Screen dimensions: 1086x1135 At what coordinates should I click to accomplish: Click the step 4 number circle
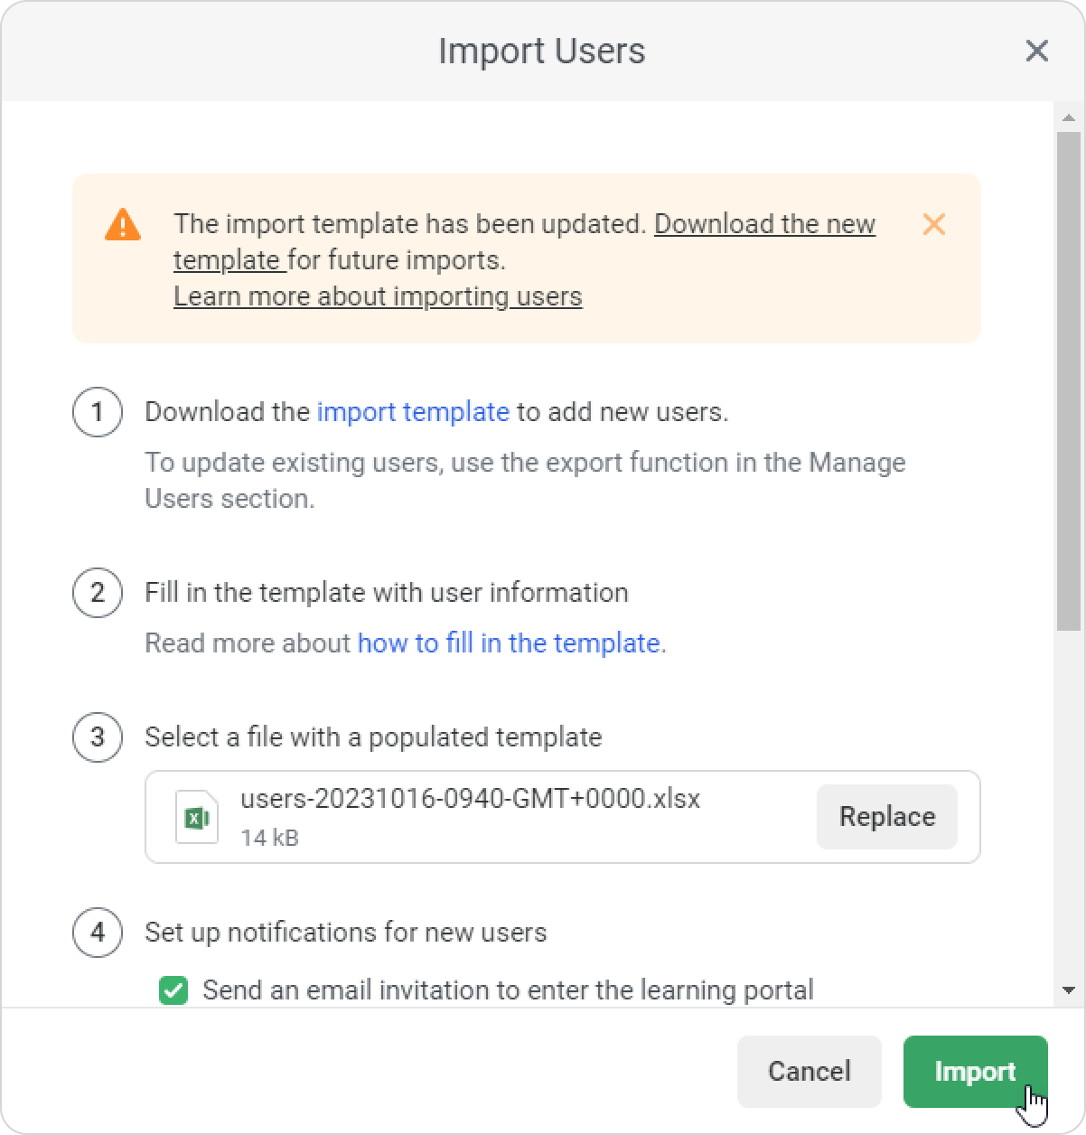coord(98,932)
